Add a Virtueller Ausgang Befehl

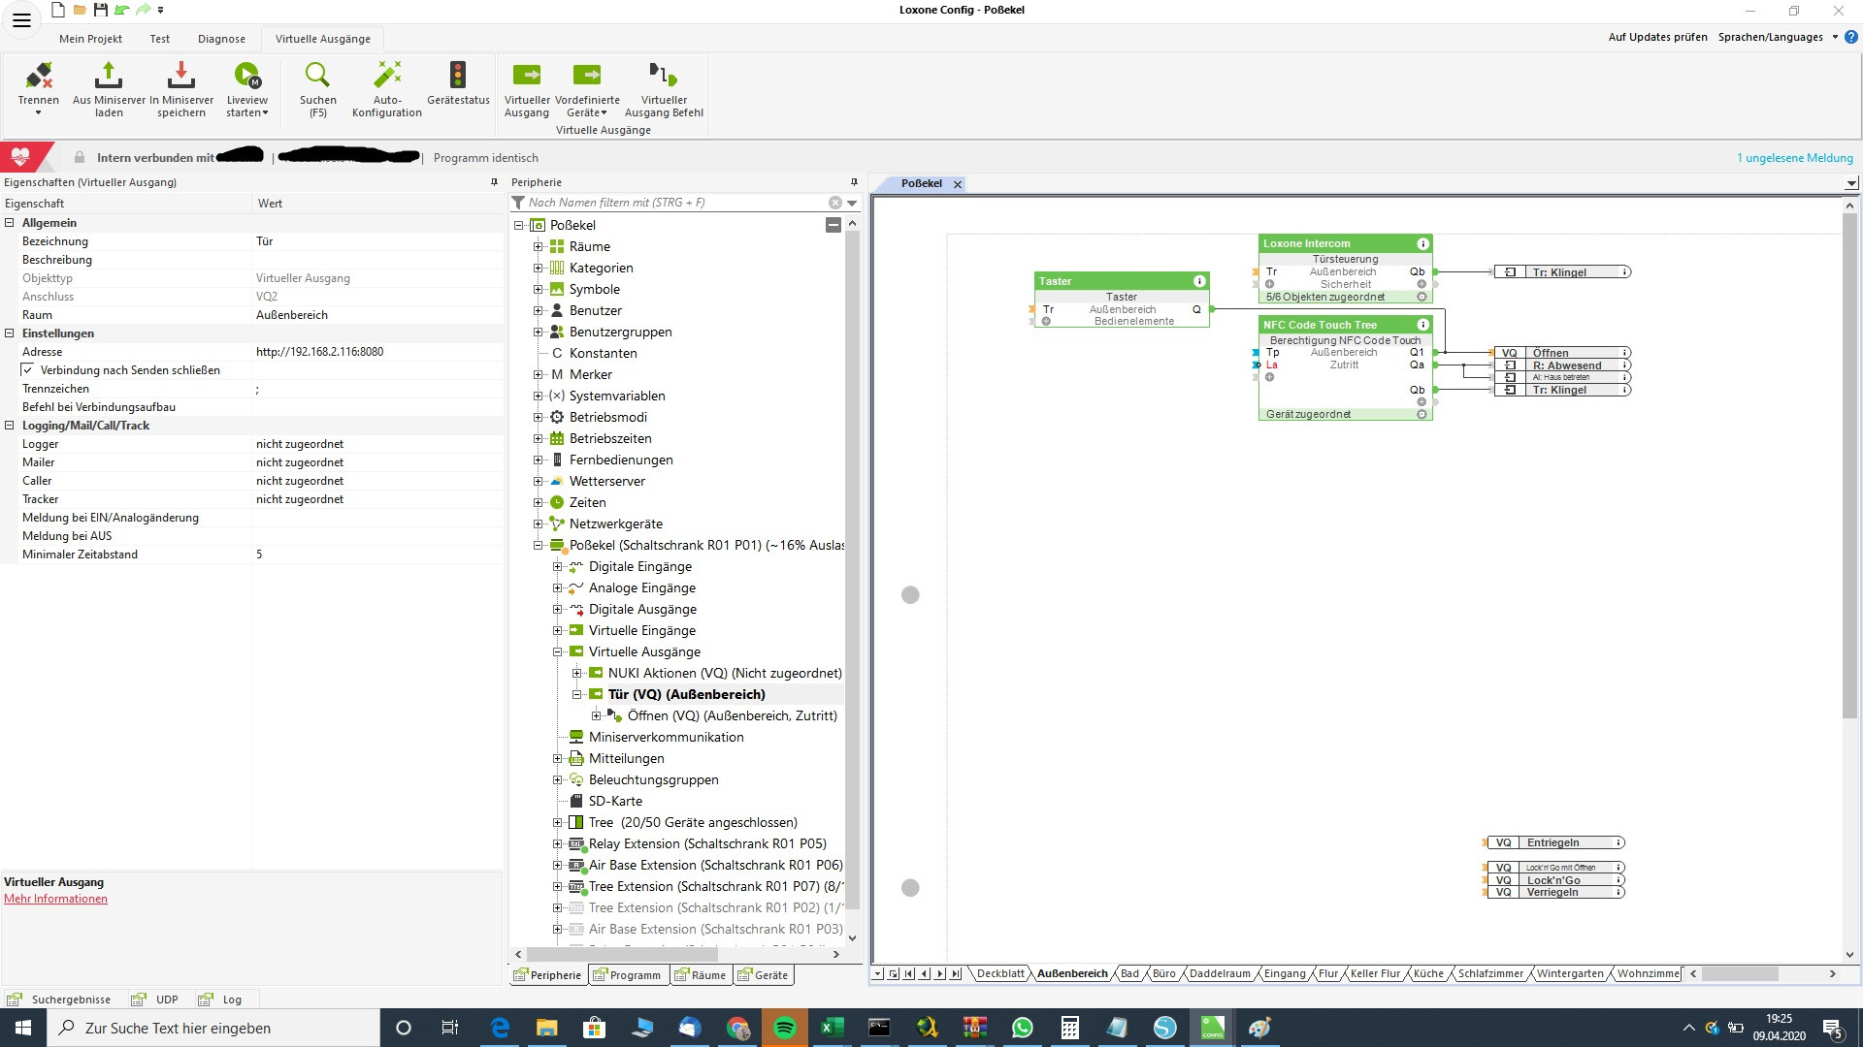[664, 76]
